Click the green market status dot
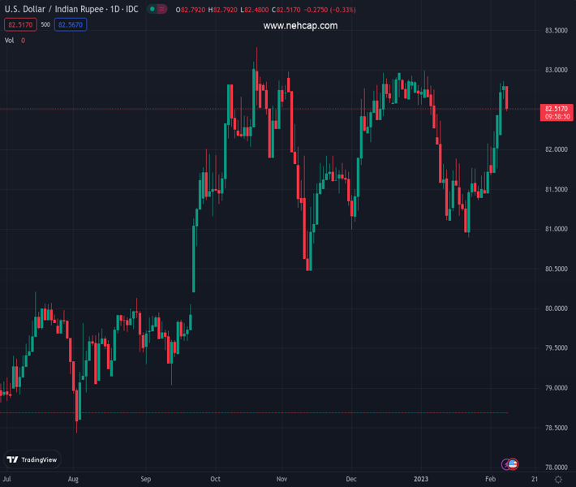The height and width of the screenshot is (487, 576). [152, 9]
